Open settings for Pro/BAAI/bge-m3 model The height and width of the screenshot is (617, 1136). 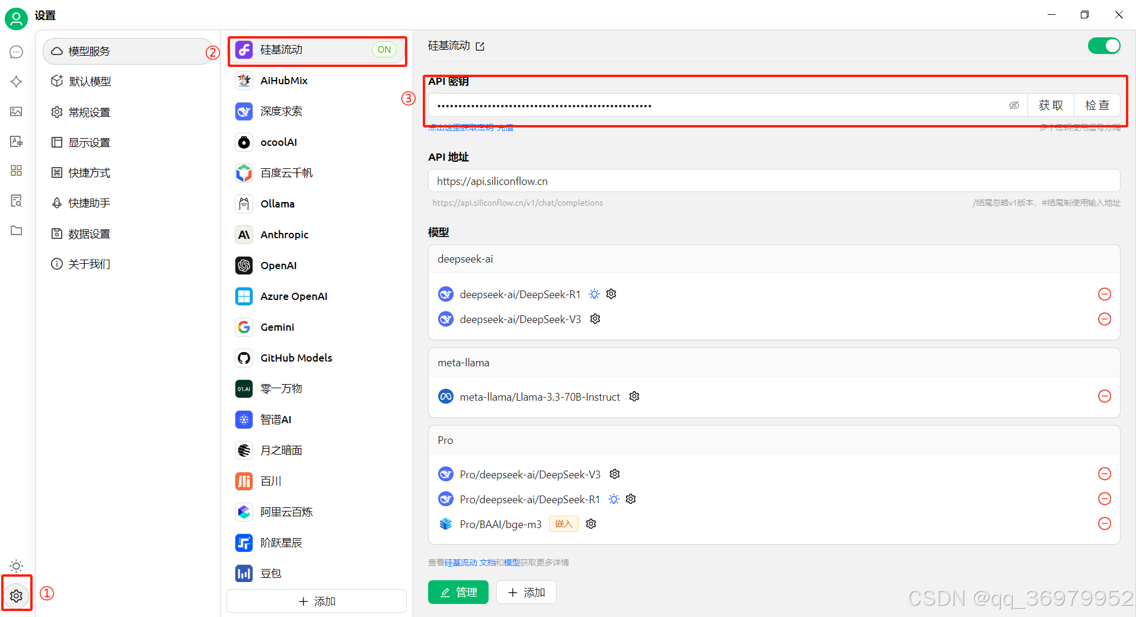point(591,524)
